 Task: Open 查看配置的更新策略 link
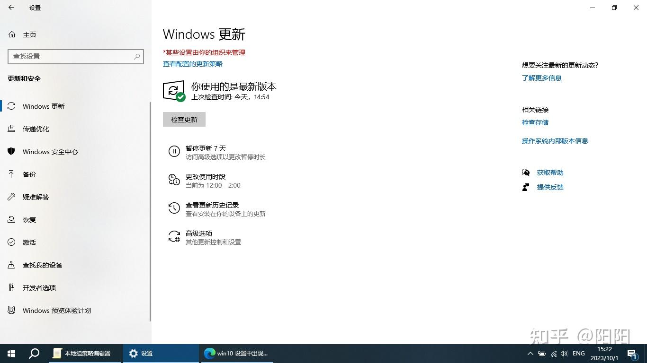click(x=193, y=64)
